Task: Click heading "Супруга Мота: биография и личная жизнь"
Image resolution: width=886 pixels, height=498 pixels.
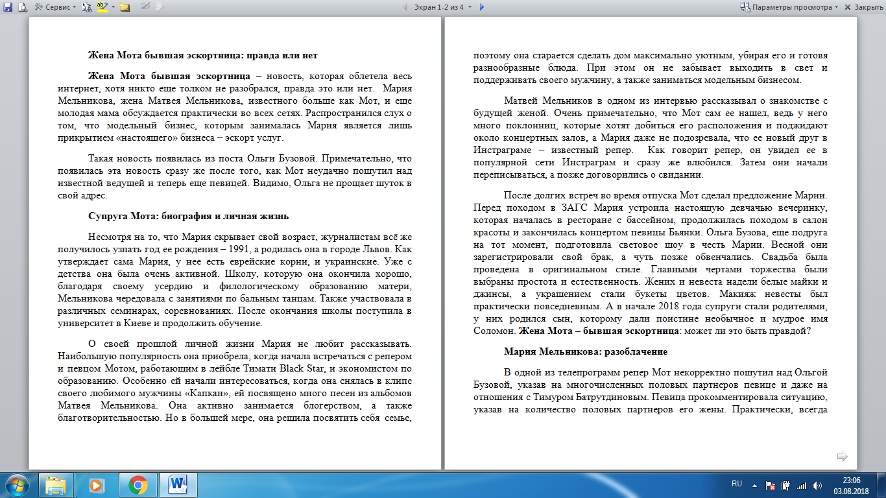Action: [188, 216]
